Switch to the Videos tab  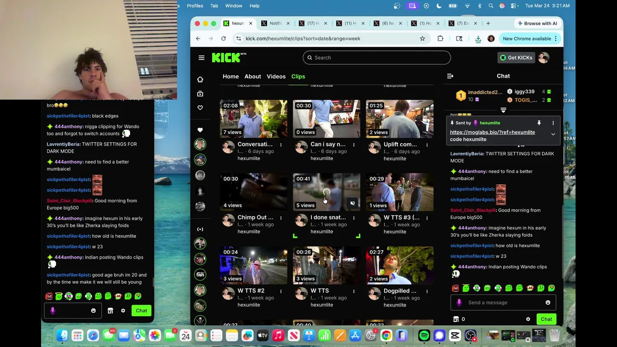pyautogui.click(x=276, y=76)
